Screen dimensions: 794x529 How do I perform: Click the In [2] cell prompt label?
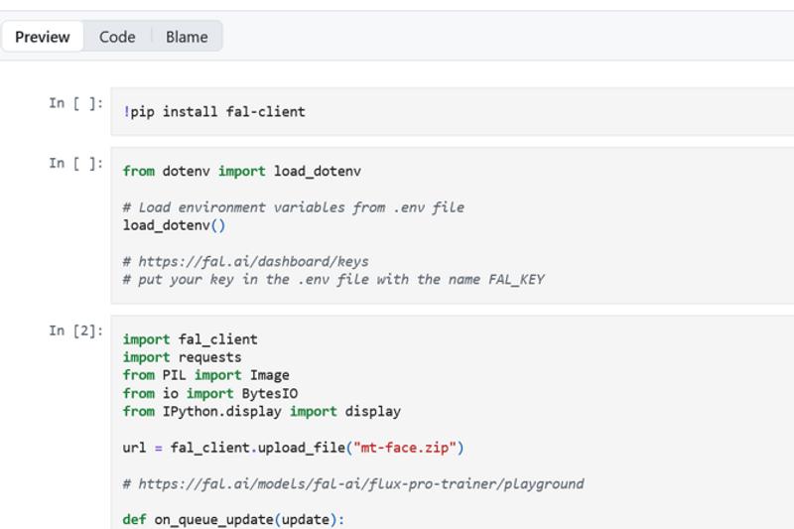(x=75, y=331)
